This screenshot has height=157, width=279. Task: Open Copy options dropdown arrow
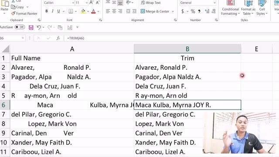(27, 7)
